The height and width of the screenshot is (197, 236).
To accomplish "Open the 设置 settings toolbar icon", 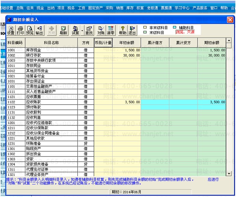I will [11, 30].
